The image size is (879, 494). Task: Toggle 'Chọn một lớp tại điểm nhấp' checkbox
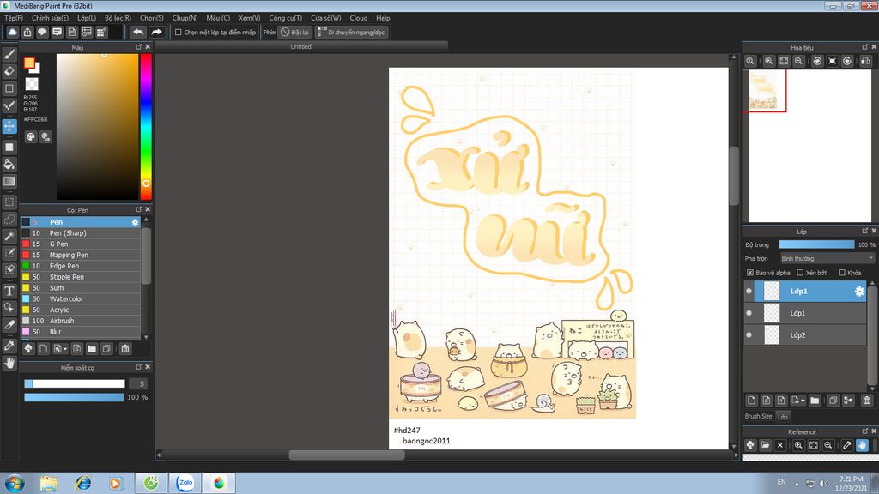(179, 33)
